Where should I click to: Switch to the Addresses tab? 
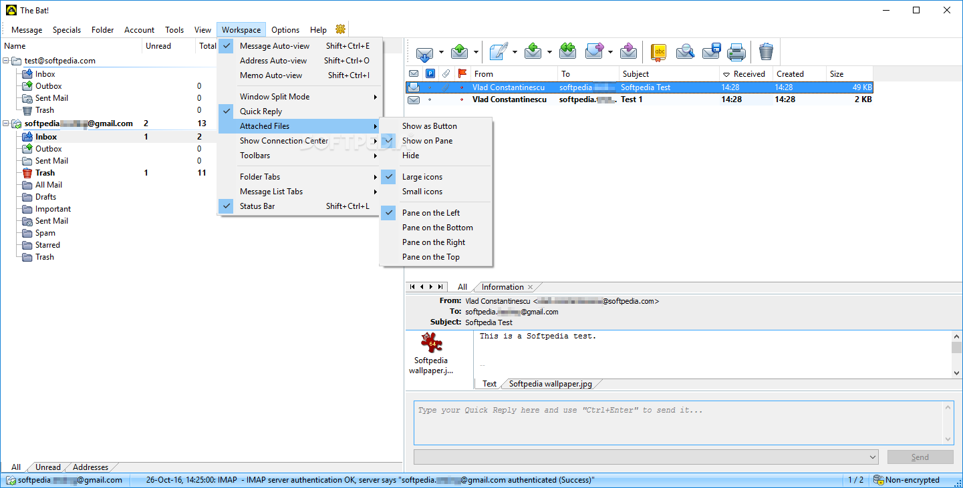click(90, 467)
